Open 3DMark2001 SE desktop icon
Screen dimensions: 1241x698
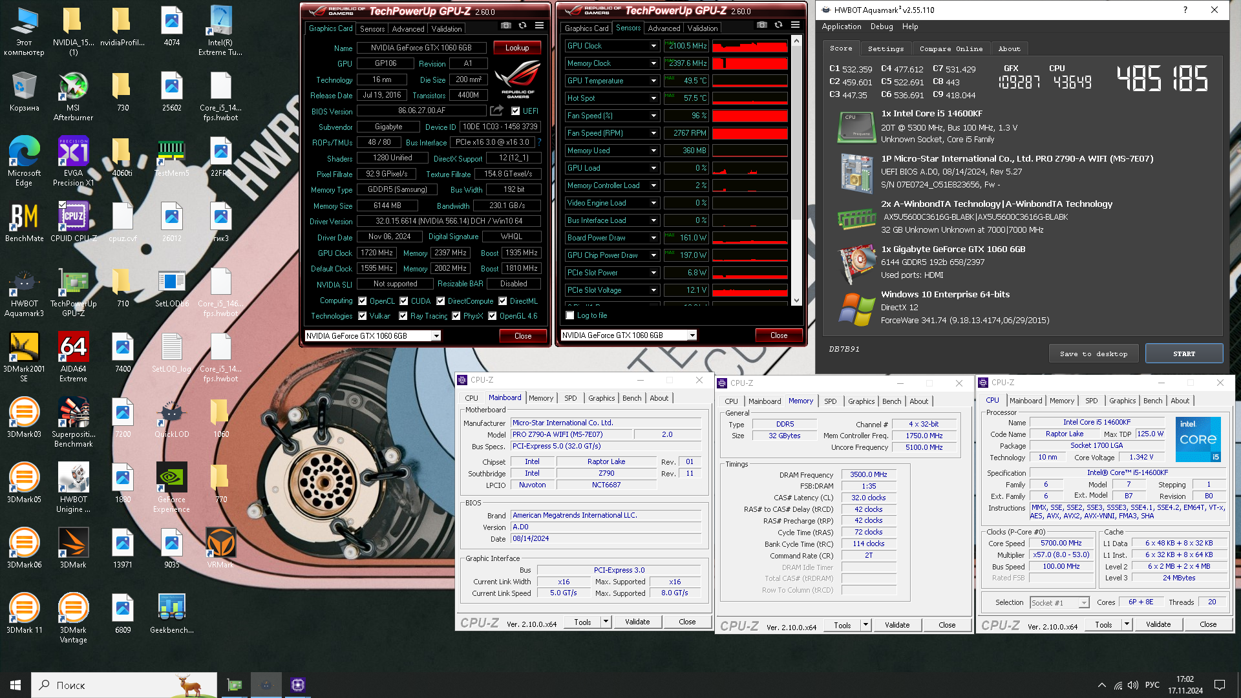click(x=24, y=357)
